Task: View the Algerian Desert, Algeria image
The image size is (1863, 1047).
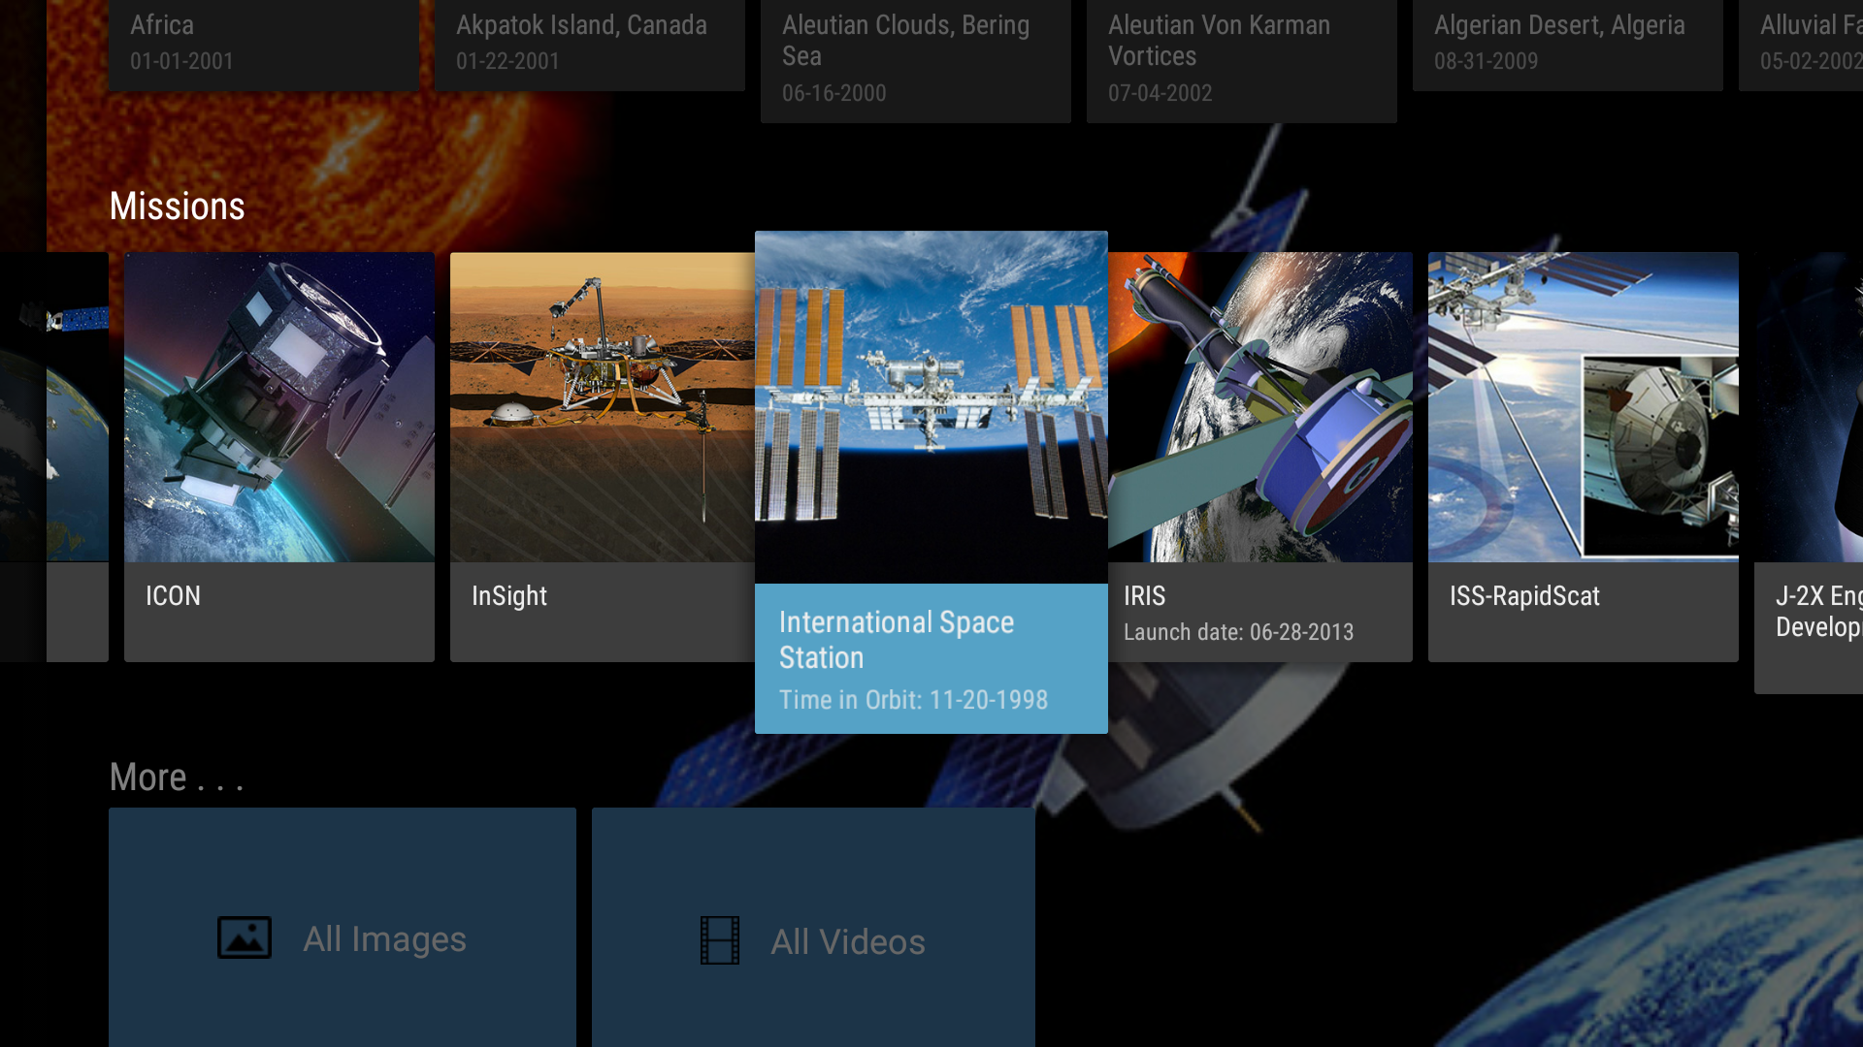Action: [1566, 44]
